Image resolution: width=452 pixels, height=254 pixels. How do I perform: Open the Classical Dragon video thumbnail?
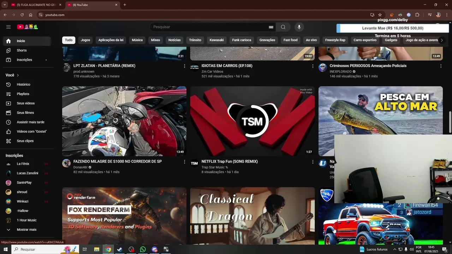252,216
